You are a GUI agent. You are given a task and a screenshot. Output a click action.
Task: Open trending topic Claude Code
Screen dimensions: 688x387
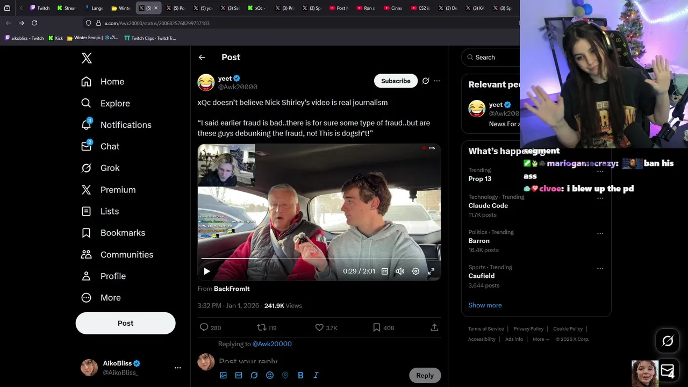[488, 206]
